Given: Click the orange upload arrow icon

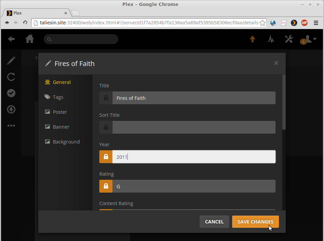Looking at the screenshot, I should (252, 39).
